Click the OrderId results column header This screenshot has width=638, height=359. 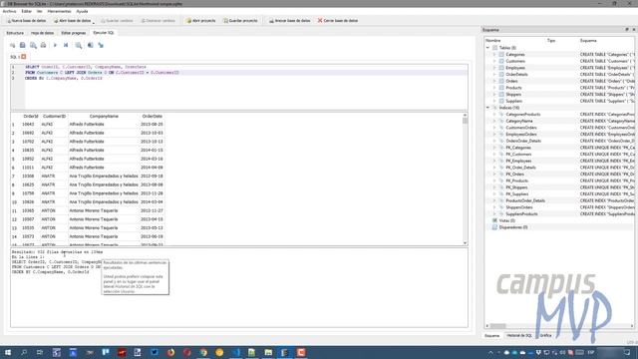(x=31, y=116)
